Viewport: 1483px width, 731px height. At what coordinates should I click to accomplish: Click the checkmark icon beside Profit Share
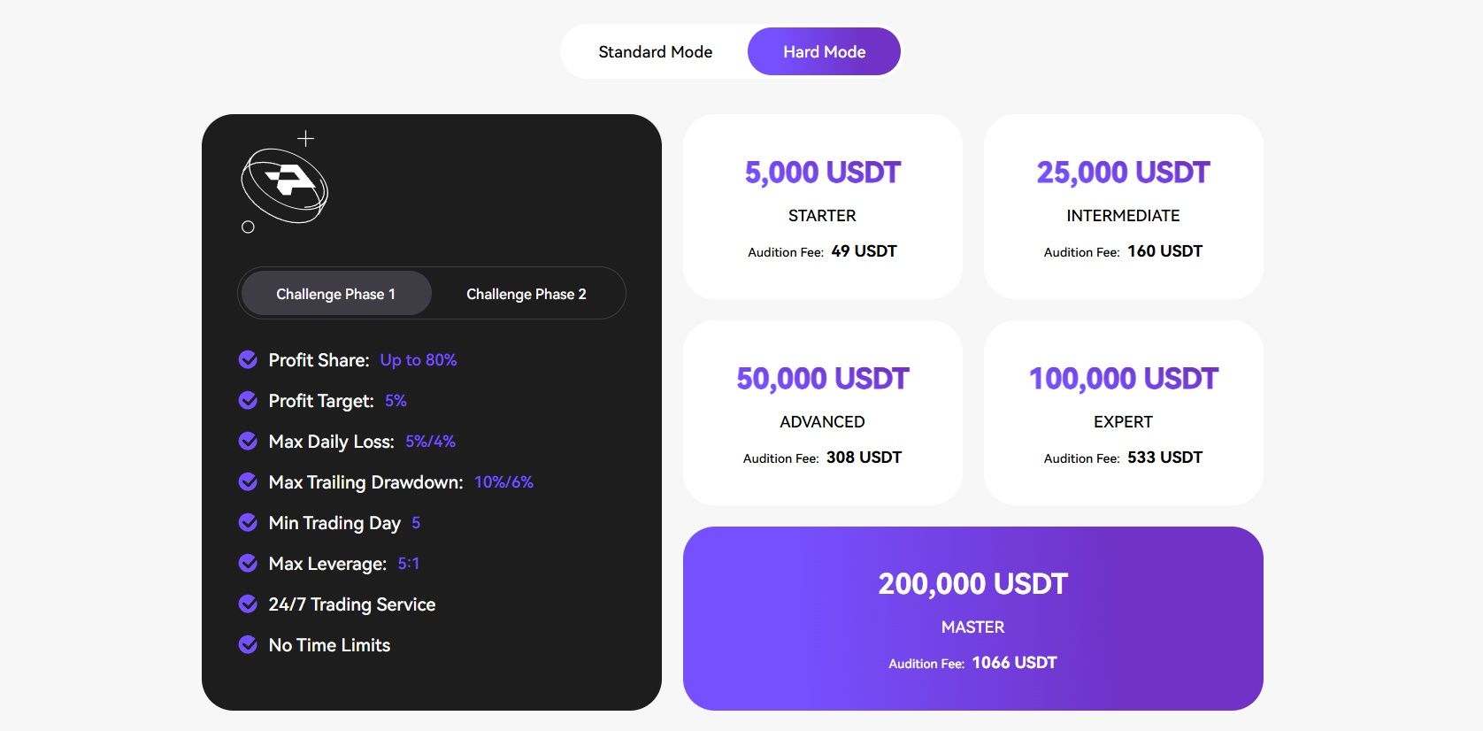coord(248,359)
